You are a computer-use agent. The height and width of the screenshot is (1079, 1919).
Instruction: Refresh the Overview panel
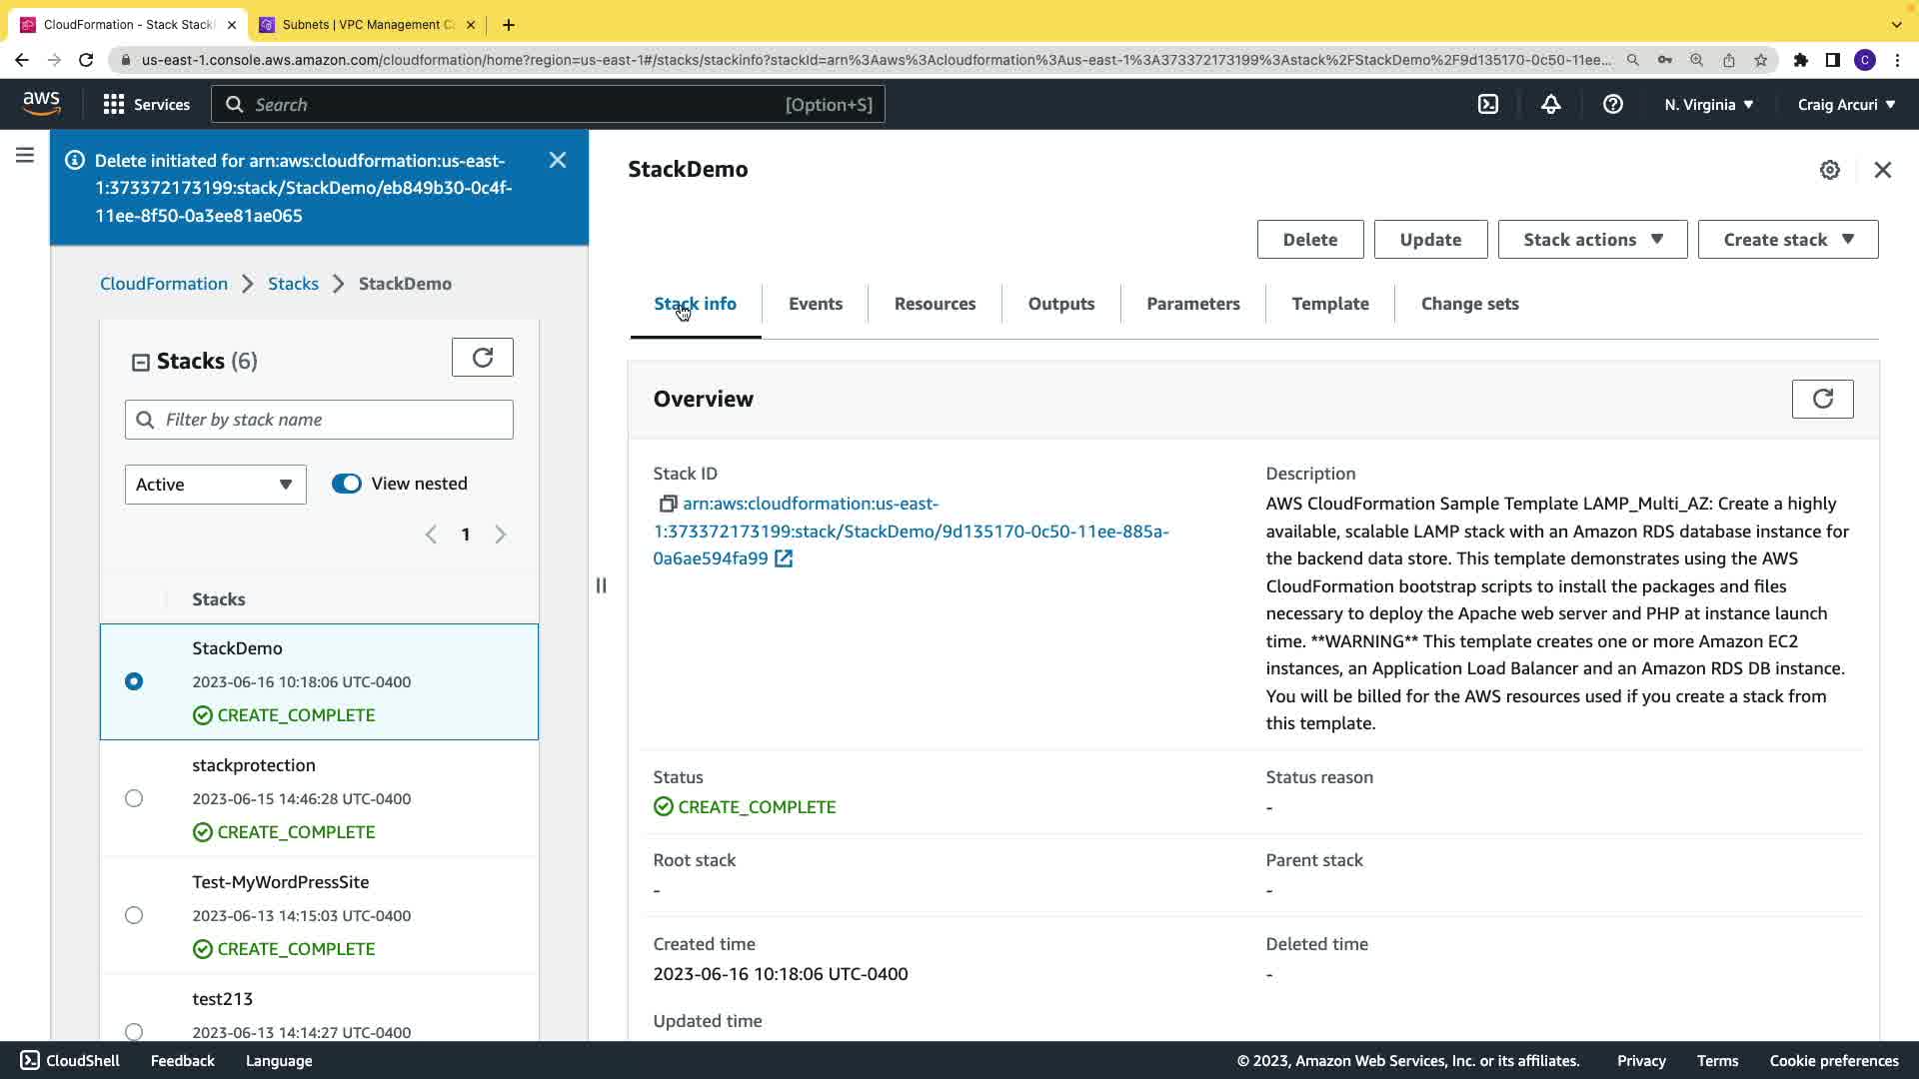click(x=1821, y=400)
